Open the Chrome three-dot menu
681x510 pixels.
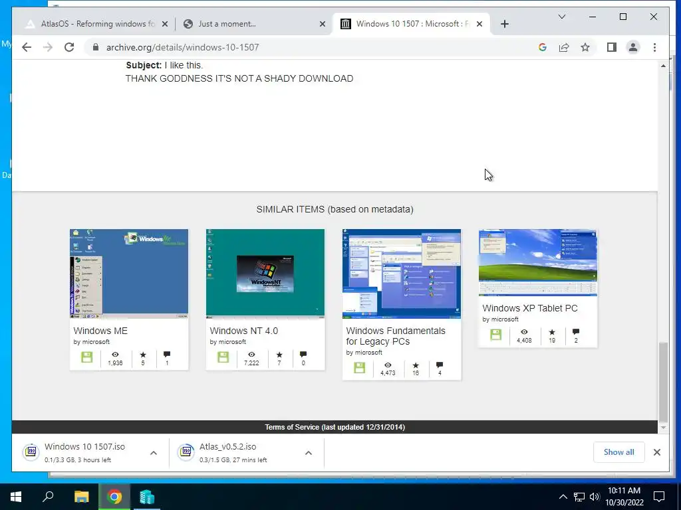[654, 47]
